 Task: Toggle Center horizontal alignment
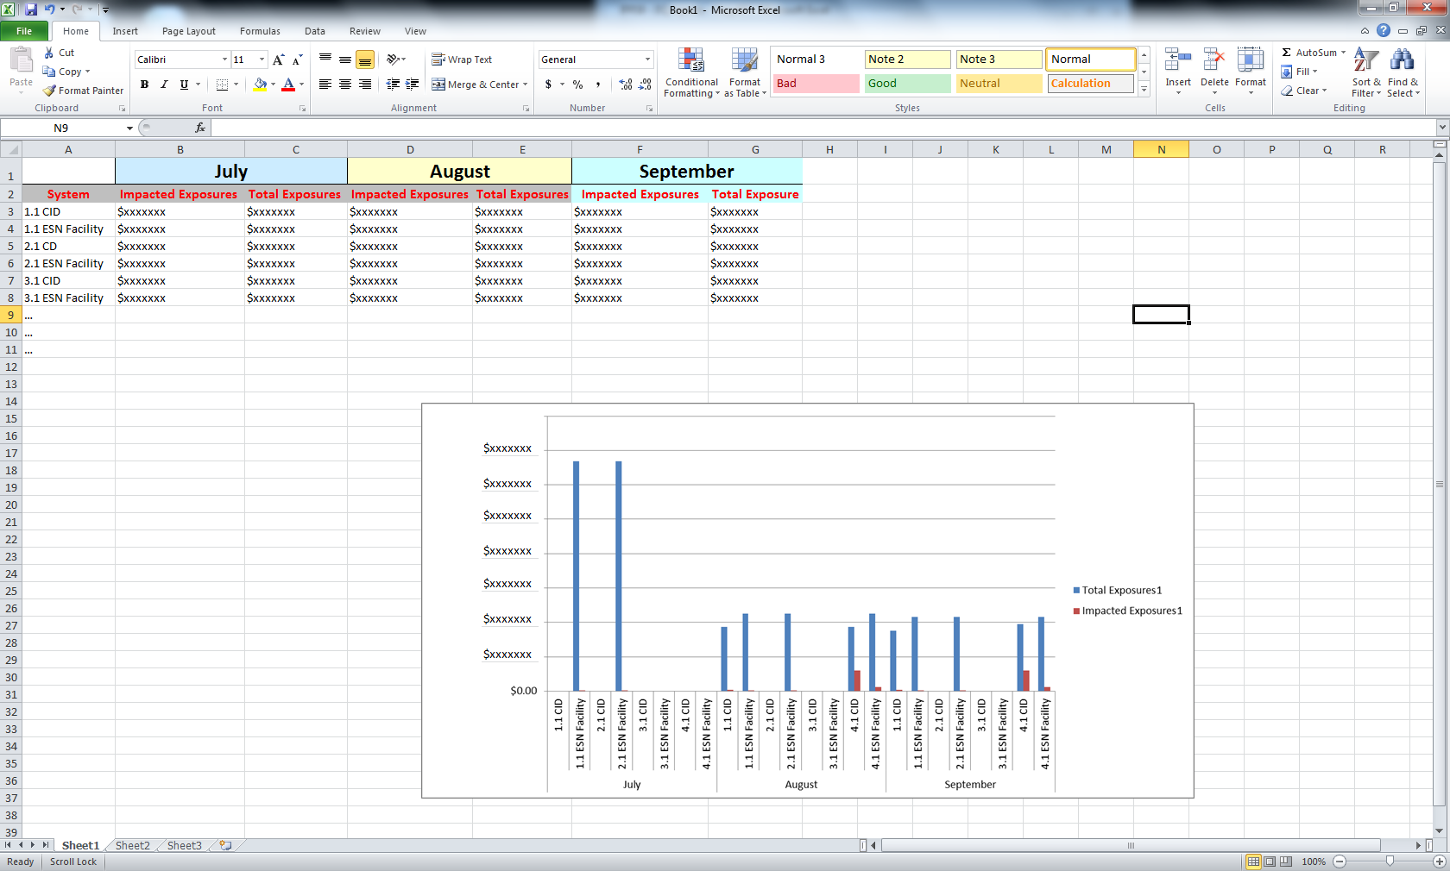(x=345, y=85)
